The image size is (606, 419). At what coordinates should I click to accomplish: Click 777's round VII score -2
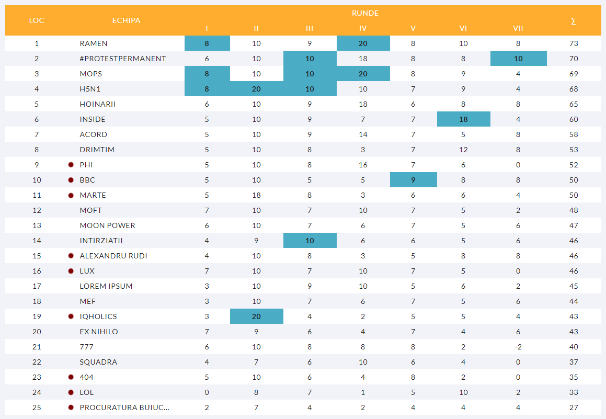[518, 347]
